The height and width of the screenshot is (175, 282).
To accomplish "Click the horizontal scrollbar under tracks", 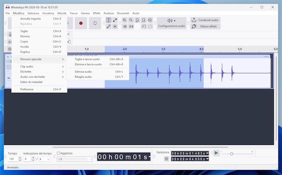I will tap(140, 147).
